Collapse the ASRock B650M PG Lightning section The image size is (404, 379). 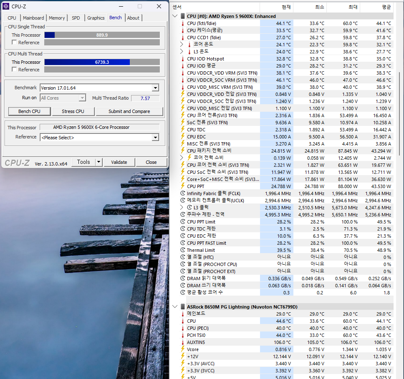175,306
